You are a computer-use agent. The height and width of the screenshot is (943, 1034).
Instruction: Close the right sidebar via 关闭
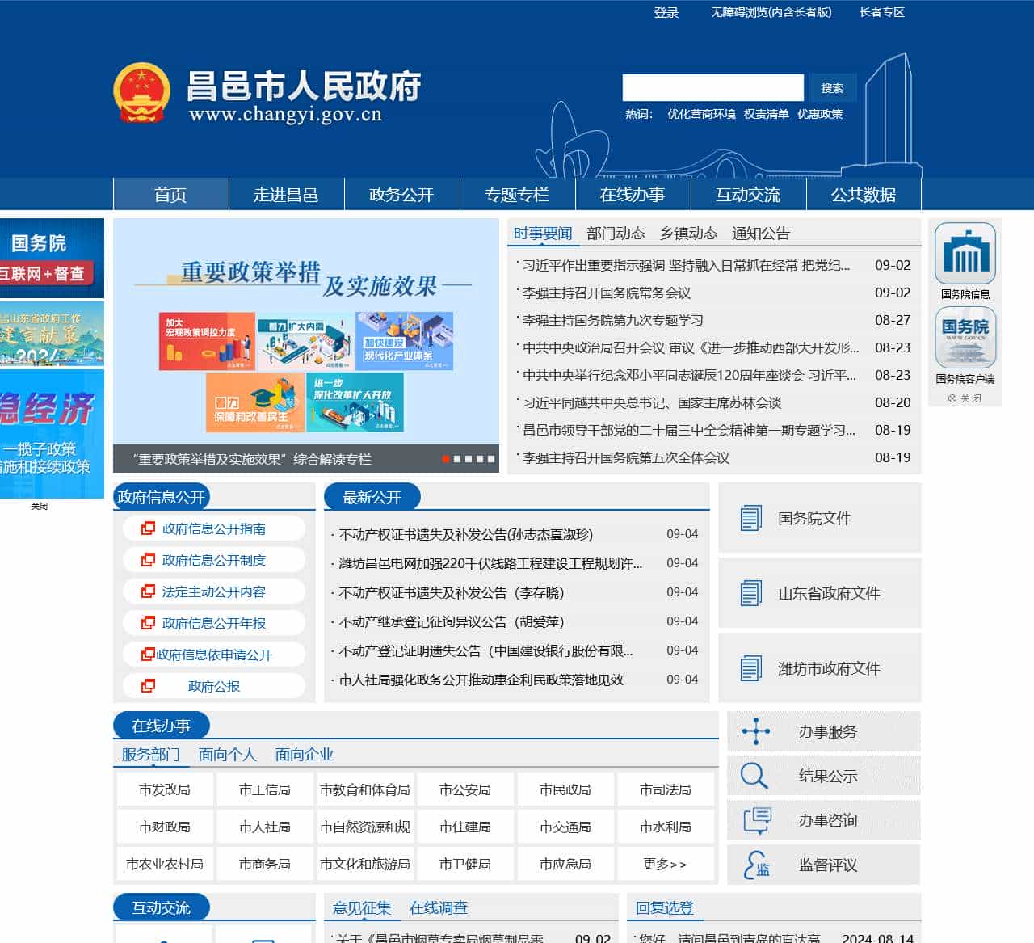[965, 397]
